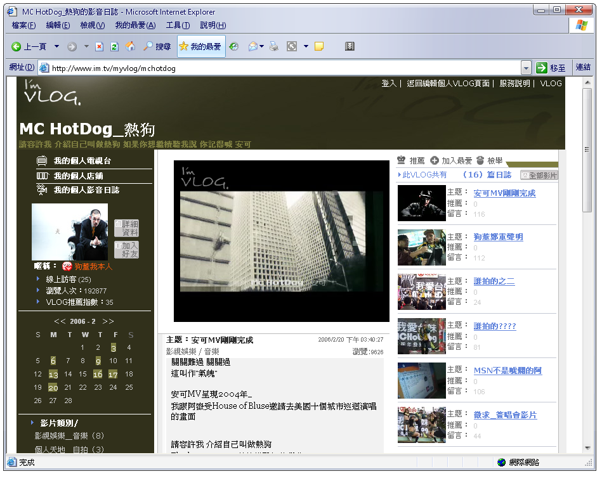Image resolution: width=609 pixels, height=488 pixels.
Task: Click the Print toolbar icon
Action: (x=274, y=46)
